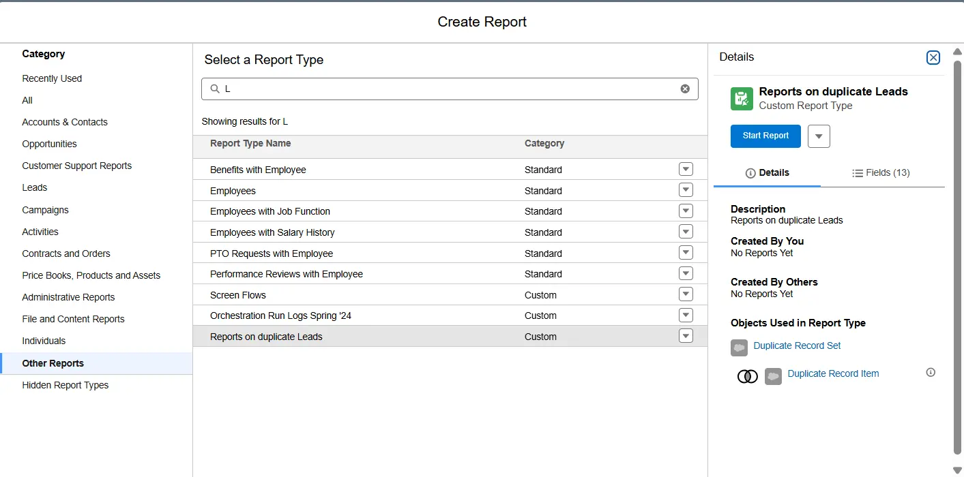Open the dropdown beside Start Report

coord(818,136)
